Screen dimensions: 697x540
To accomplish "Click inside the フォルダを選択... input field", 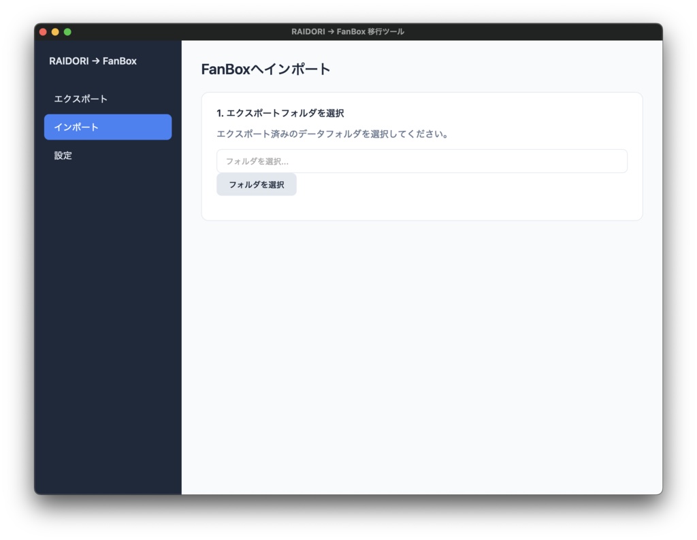I will [x=421, y=161].
